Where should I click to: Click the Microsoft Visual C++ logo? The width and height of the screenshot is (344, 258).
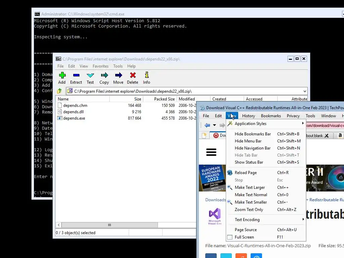pyautogui.click(x=215, y=216)
